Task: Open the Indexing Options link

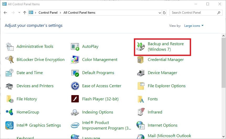Action: (x=98, y=112)
